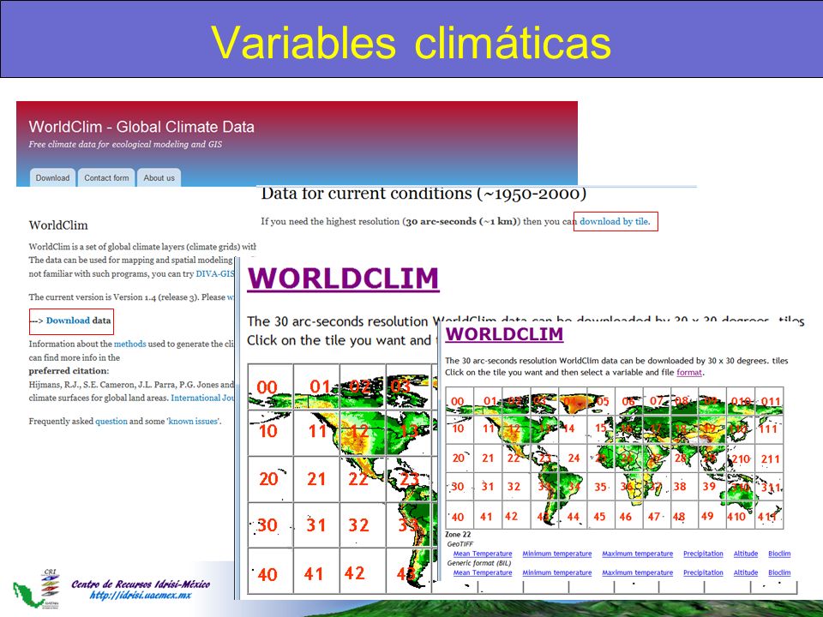Select tile 211 in the small world map
The image size is (823, 617).
pos(771,459)
